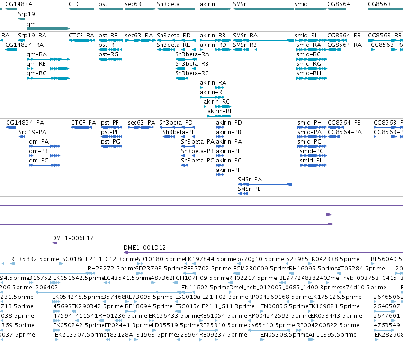Select the smid gene label
This screenshot has width=403, height=342.
(x=301, y=4)
